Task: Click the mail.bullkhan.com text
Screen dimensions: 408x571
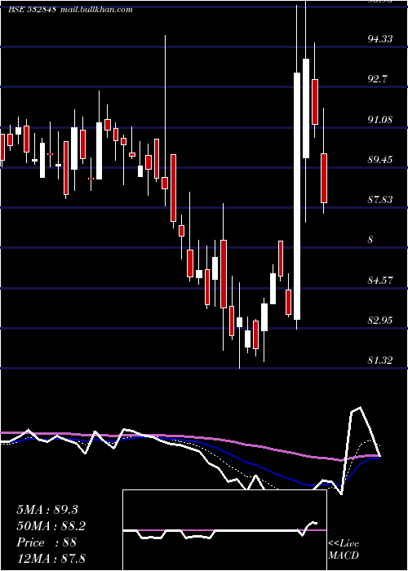Action: 96,10
